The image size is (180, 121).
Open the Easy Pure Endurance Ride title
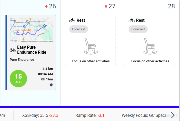point(32,50)
